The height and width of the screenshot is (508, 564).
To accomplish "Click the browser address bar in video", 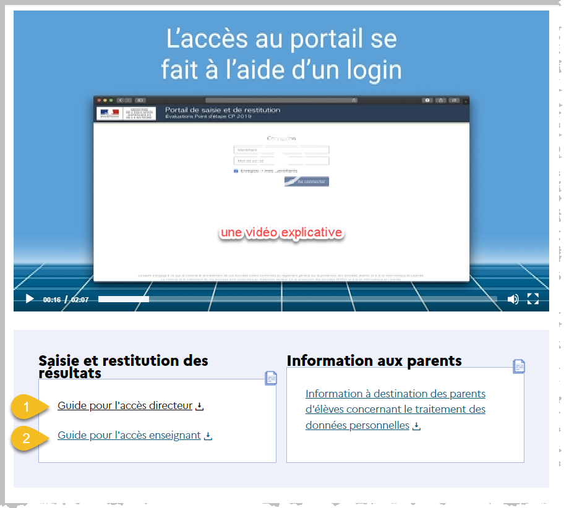I will click(281, 99).
